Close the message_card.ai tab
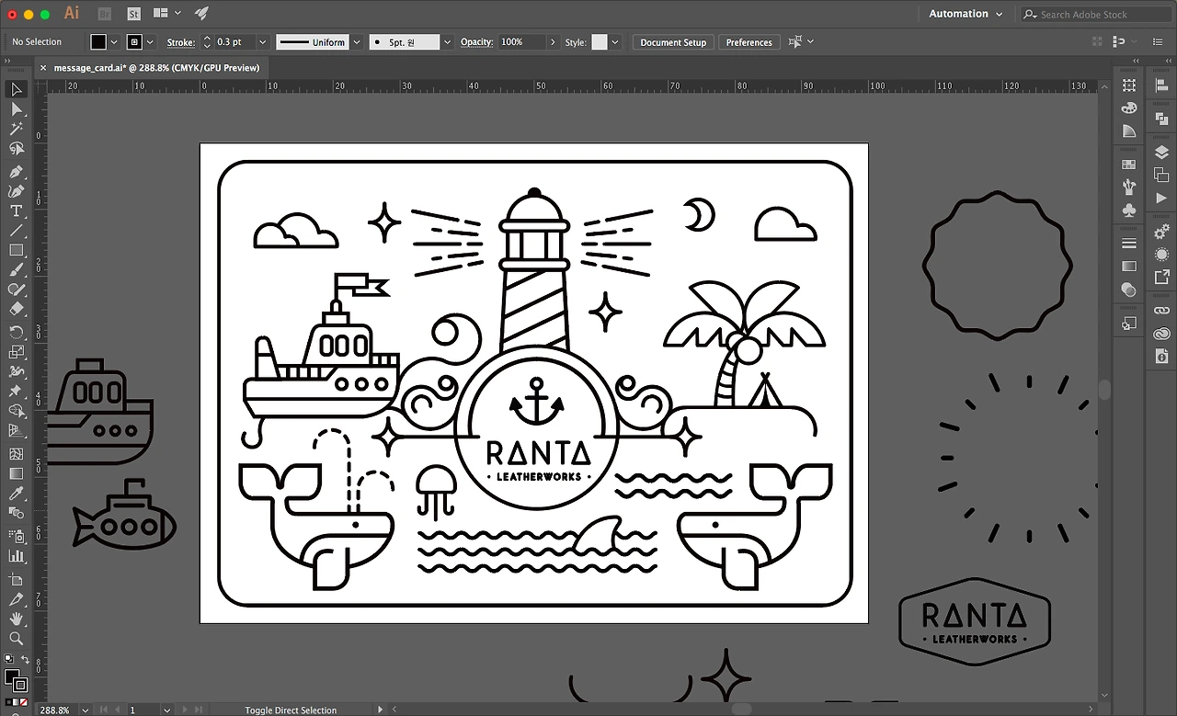 point(42,68)
